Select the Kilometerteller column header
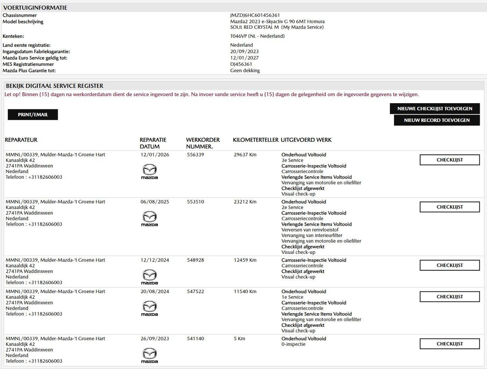Image resolution: width=487 pixels, height=369 pixels. [256, 140]
